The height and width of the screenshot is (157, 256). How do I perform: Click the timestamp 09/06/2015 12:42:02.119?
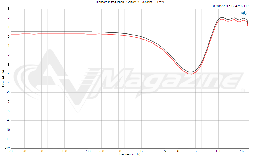pos(231,6)
